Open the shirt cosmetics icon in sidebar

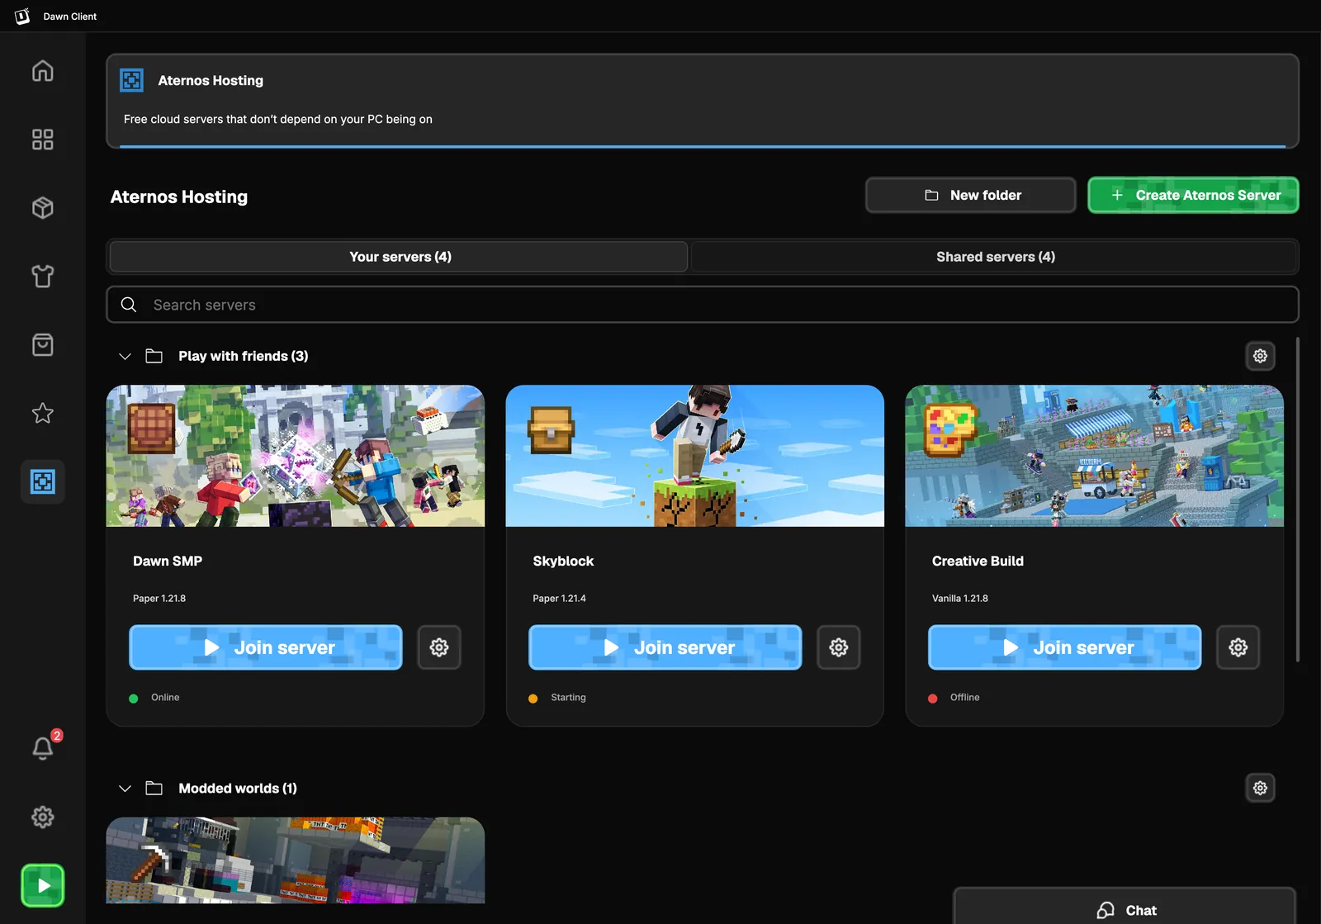42,276
